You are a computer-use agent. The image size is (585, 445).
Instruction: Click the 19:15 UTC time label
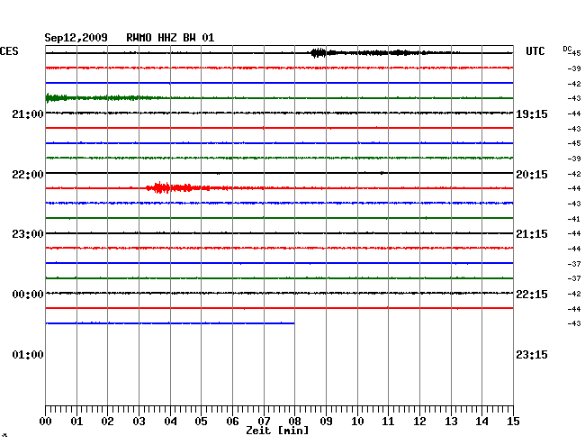coord(532,114)
